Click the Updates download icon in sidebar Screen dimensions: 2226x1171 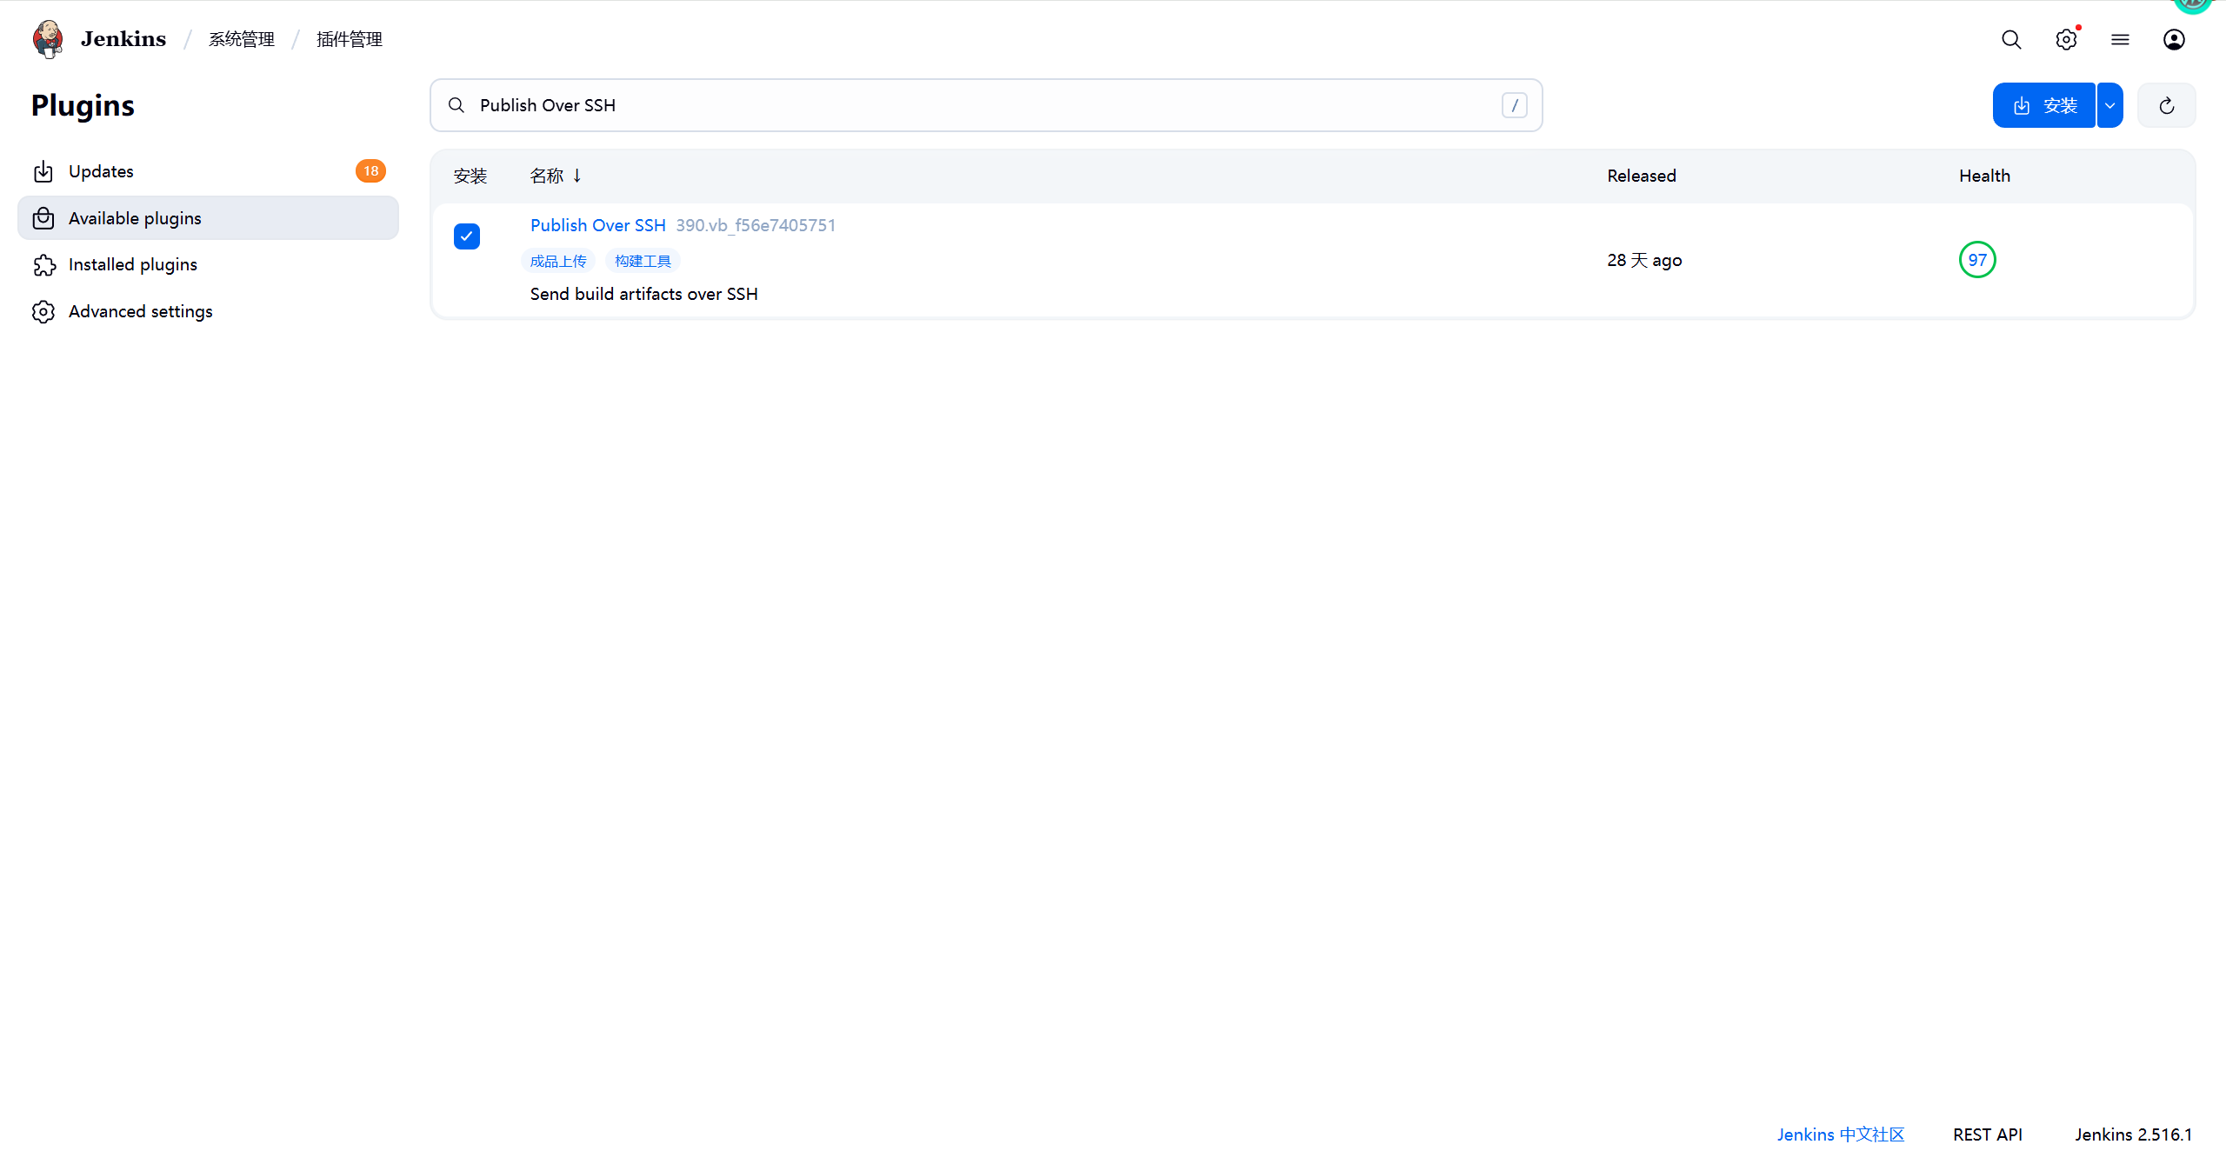click(43, 171)
